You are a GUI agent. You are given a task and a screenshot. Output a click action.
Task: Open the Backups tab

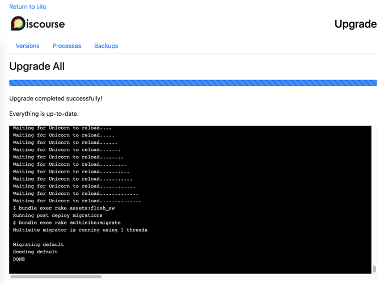pos(106,46)
